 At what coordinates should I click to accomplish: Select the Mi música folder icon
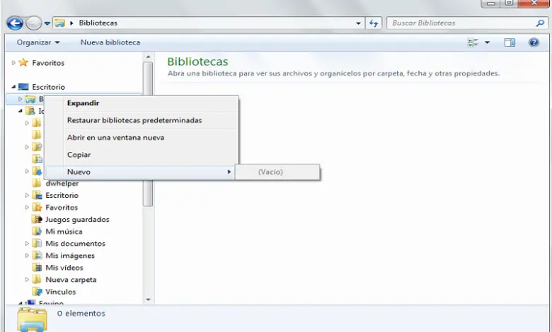pyautogui.click(x=37, y=231)
